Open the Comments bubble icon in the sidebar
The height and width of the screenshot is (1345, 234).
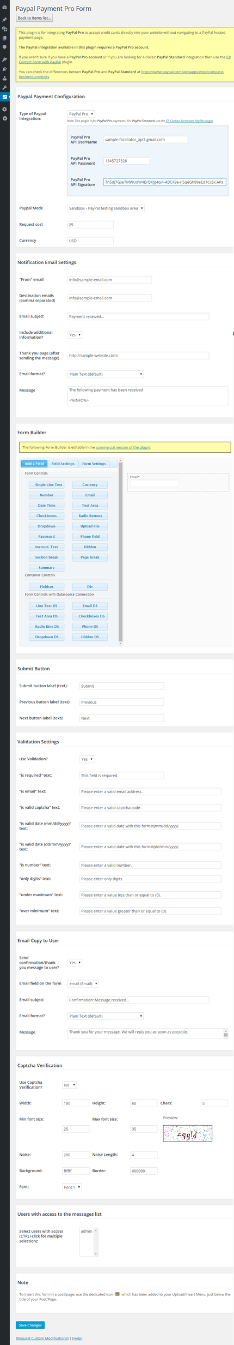[4, 47]
